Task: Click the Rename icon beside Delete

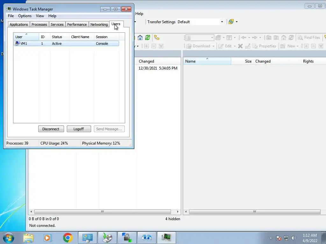Action: [x=248, y=46]
